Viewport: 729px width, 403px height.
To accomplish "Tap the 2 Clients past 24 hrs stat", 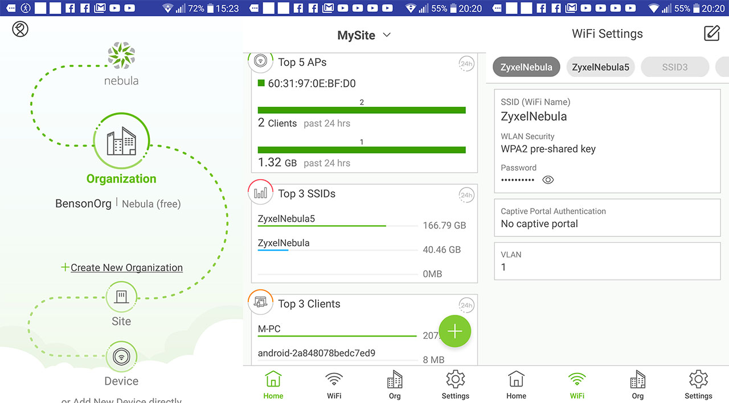I will (304, 123).
